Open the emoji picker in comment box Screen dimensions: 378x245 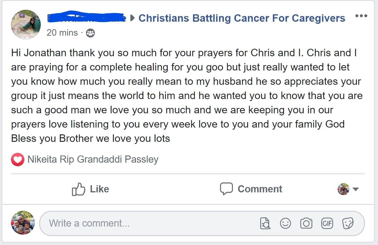pos(286,223)
